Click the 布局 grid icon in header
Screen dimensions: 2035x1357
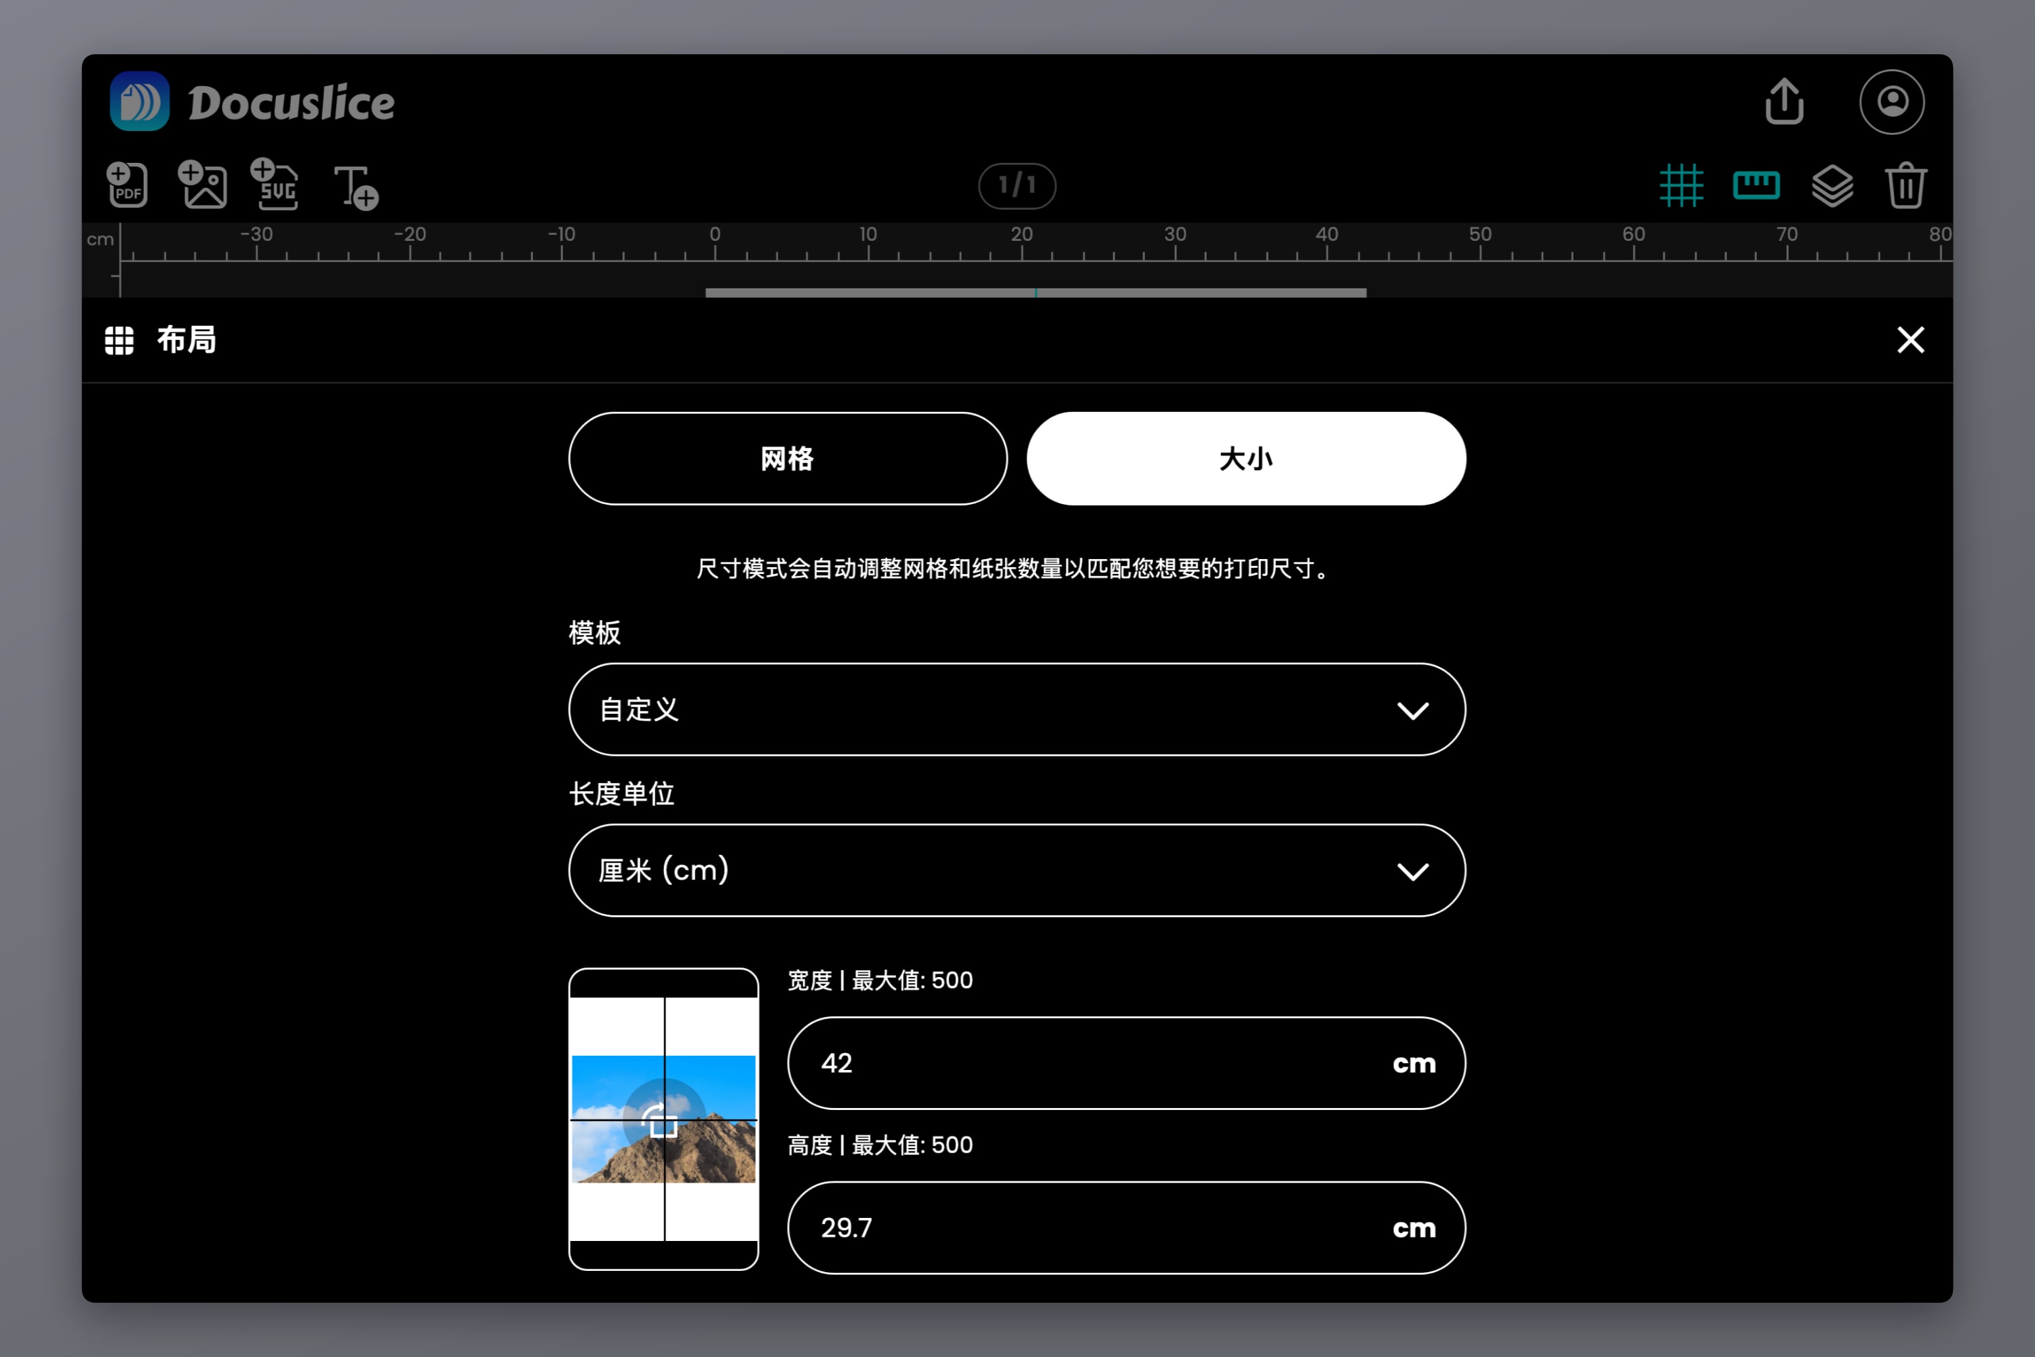pos(119,340)
